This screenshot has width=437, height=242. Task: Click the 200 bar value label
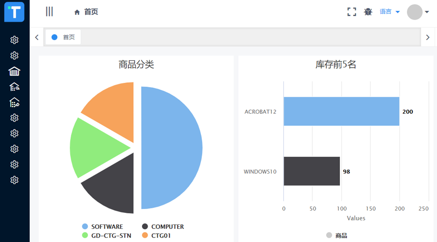pyautogui.click(x=408, y=112)
